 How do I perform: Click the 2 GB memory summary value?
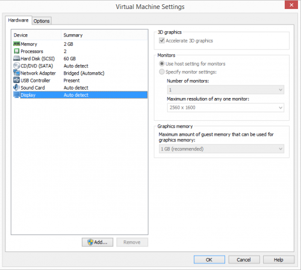click(x=69, y=44)
